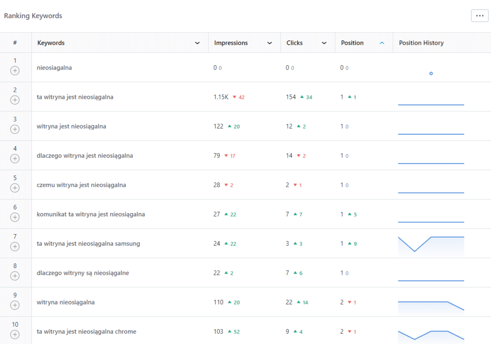Click row 7 circular plus icon

coord(15,247)
